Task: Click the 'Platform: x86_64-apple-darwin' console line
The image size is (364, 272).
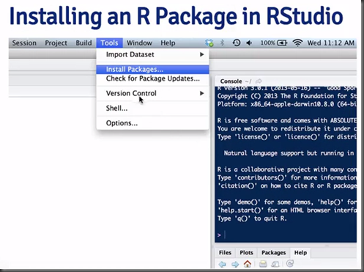Action: pyautogui.click(x=286, y=104)
